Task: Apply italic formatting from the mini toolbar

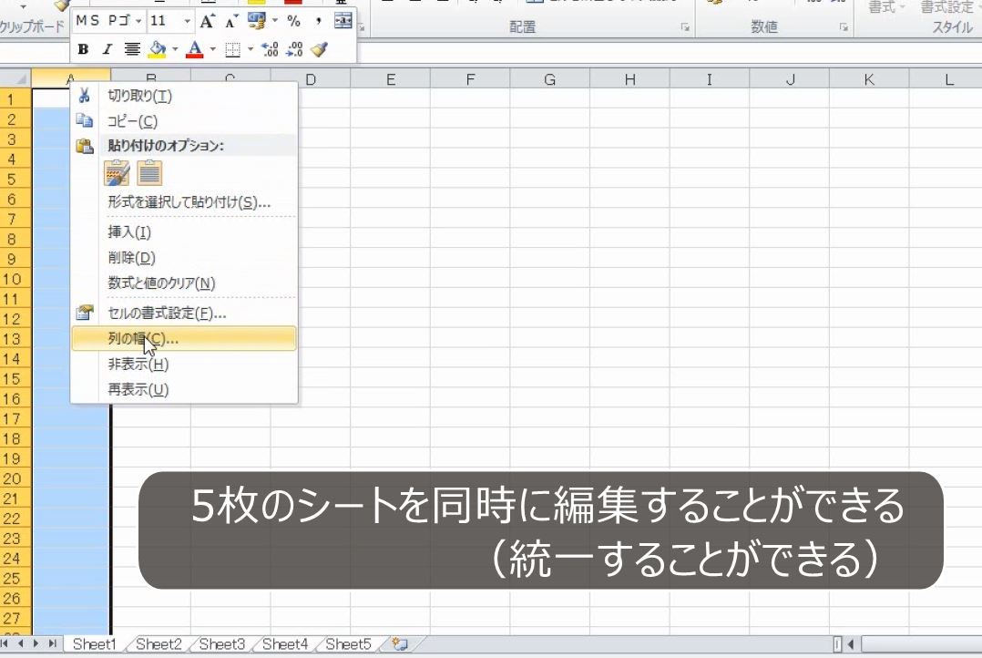Action: click(107, 49)
